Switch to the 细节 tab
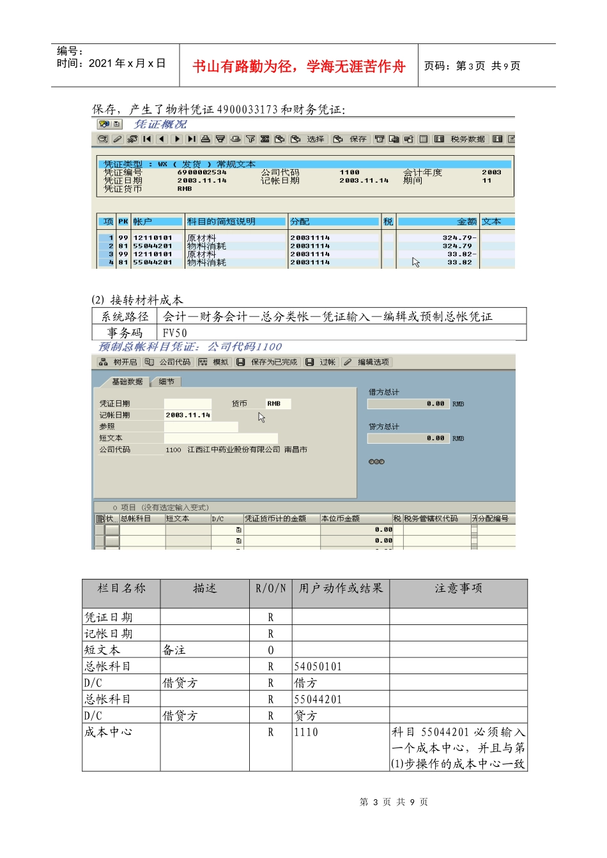The image size is (607, 858). pyautogui.click(x=166, y=382)
